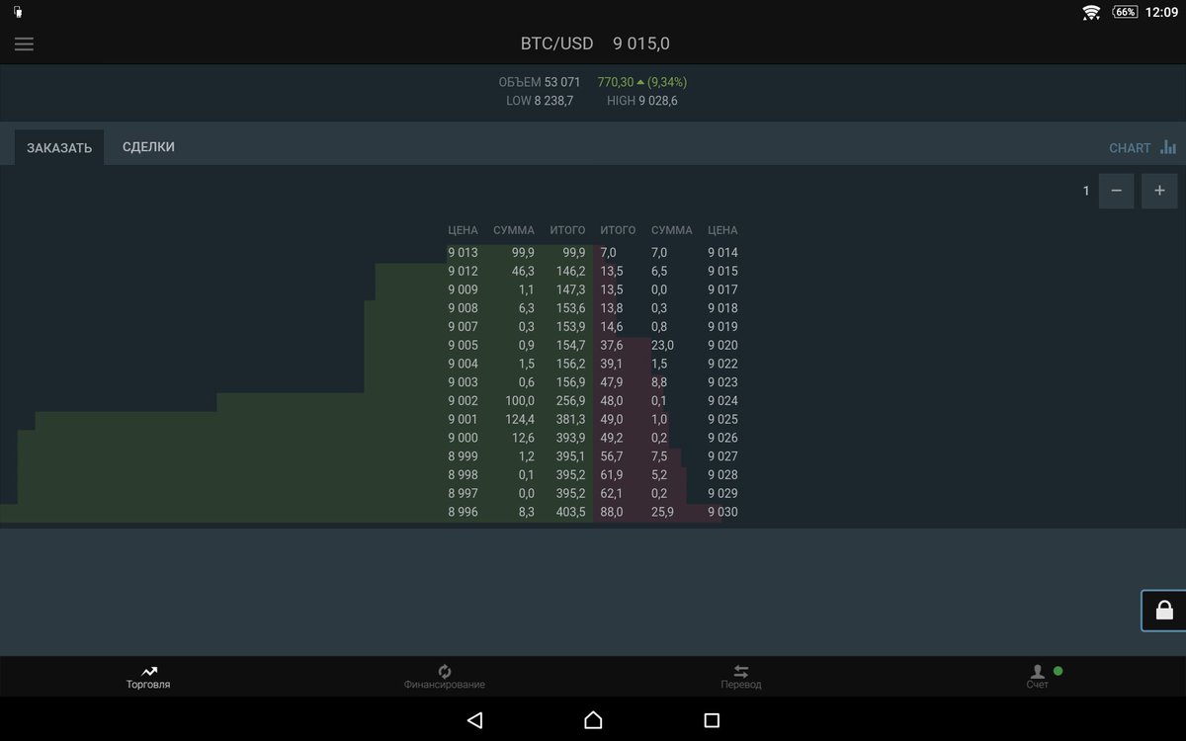Tap bid amount 100,0
The image size is (1186, 741).
click(518, 401)
